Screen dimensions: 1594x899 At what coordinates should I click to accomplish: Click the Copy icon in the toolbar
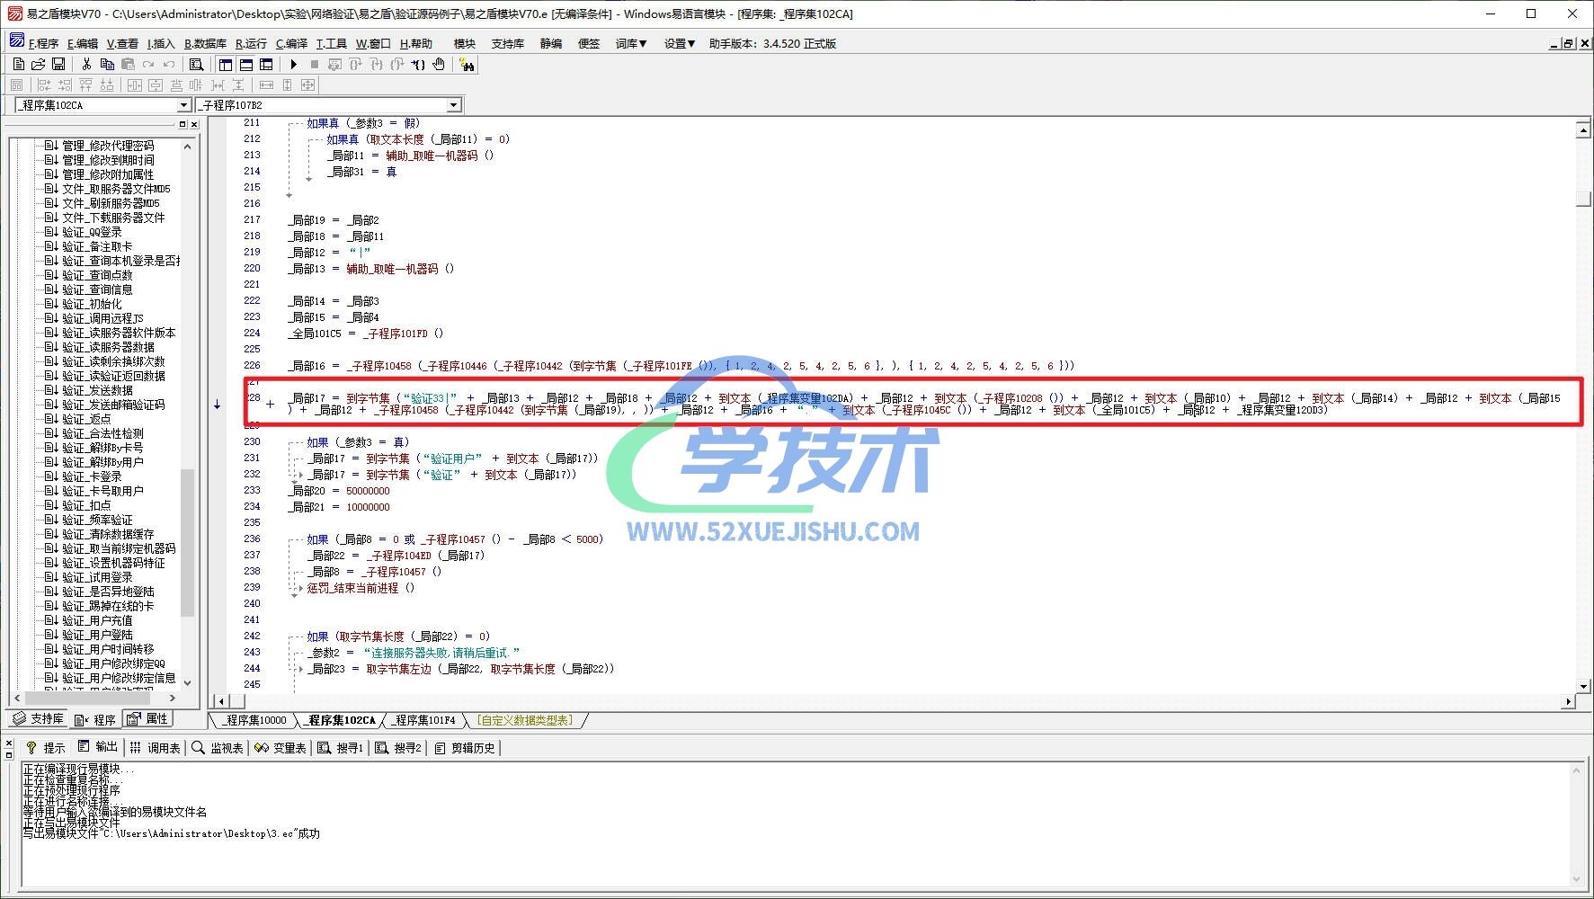(x=107, y=65)
